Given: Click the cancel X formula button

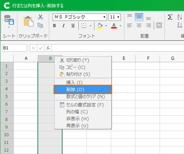Looking at the screenshot, I should (x=33, y=48).
